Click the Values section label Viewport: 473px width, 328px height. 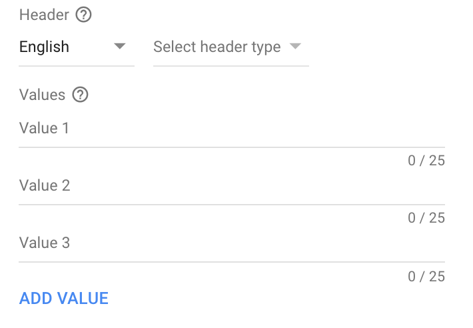[43, 95]
